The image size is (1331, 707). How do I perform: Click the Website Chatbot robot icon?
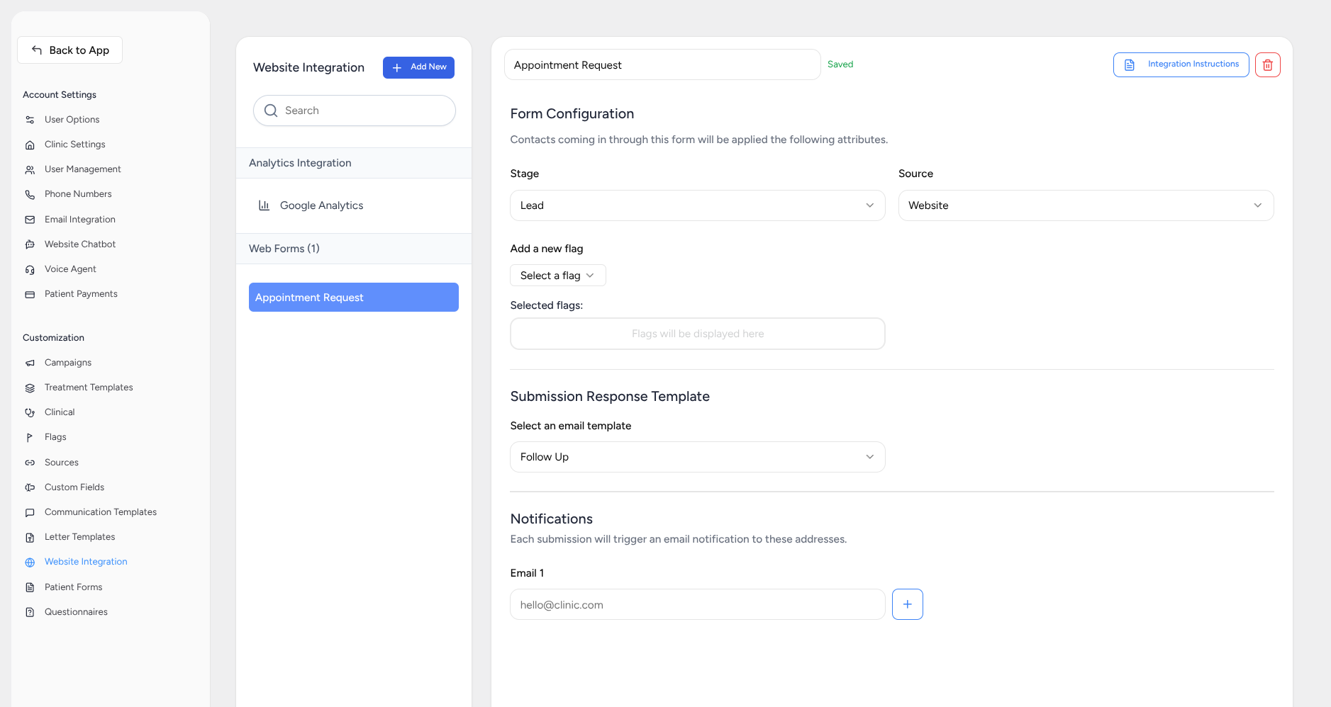tap(30, 244)
